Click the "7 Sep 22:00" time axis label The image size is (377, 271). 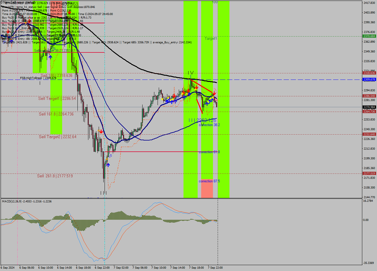(x=215, y=267)
